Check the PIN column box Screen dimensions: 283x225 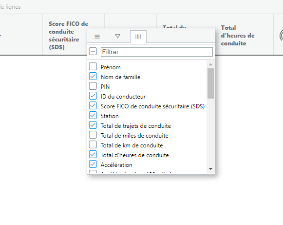(x=93, y=86)
